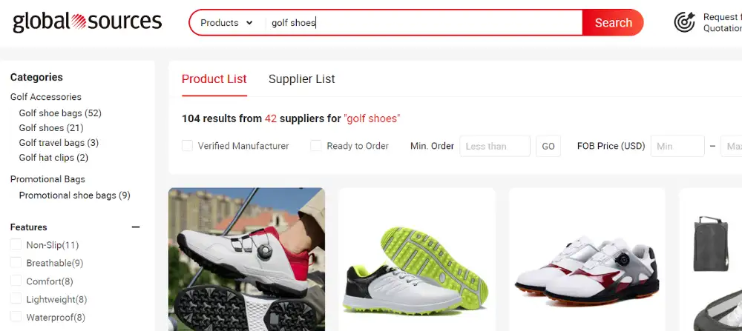Viewport: 742px width, 331px height.
Task: Check the Non-Slip feature filter
Action: pyautogui.click(x=16, y=244)
